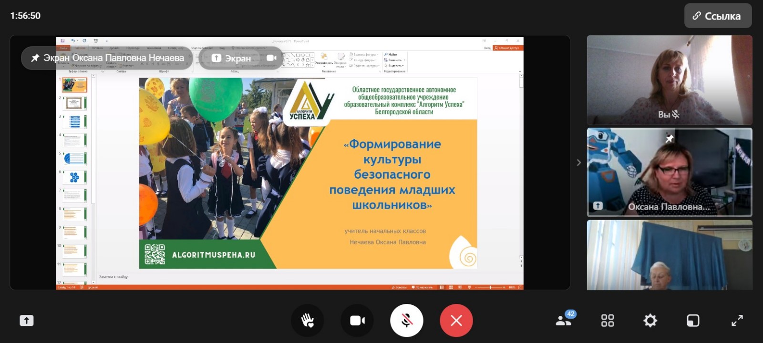The image size is (763, 343).
Task: Switch to grid view with the four-squares icon
Action: [608, 321]
